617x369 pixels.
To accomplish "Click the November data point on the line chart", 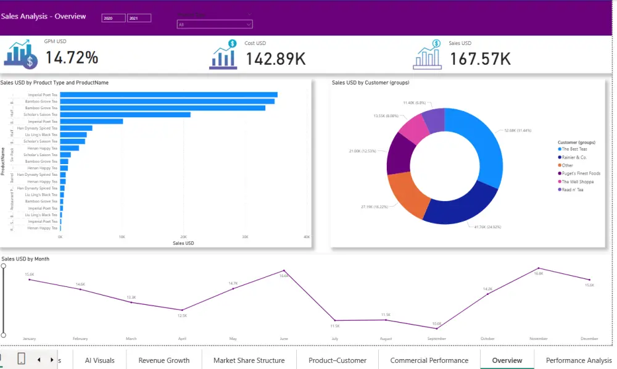I will coord(539,268).
